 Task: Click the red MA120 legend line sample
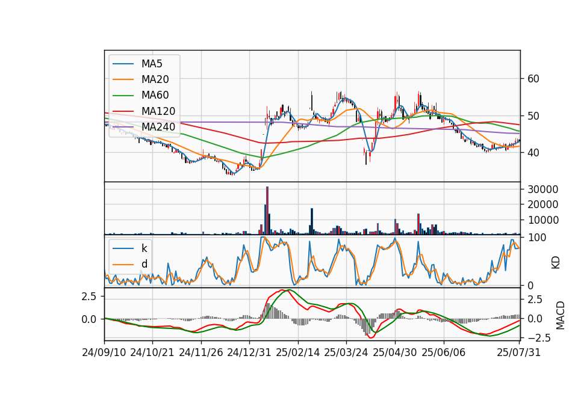123,111
